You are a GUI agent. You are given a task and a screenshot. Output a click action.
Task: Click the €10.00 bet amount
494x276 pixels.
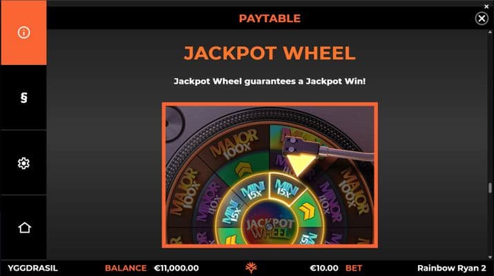pyautogui.click(x=324, y=268)
